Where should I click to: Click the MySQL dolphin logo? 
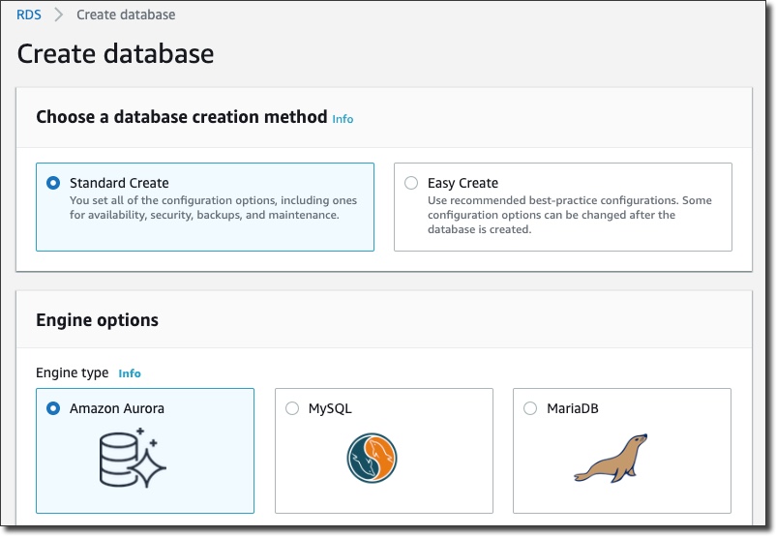tap(373, 458)
